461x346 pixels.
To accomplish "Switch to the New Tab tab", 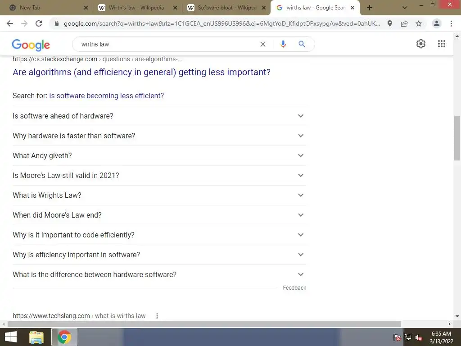I will [47, 8].
